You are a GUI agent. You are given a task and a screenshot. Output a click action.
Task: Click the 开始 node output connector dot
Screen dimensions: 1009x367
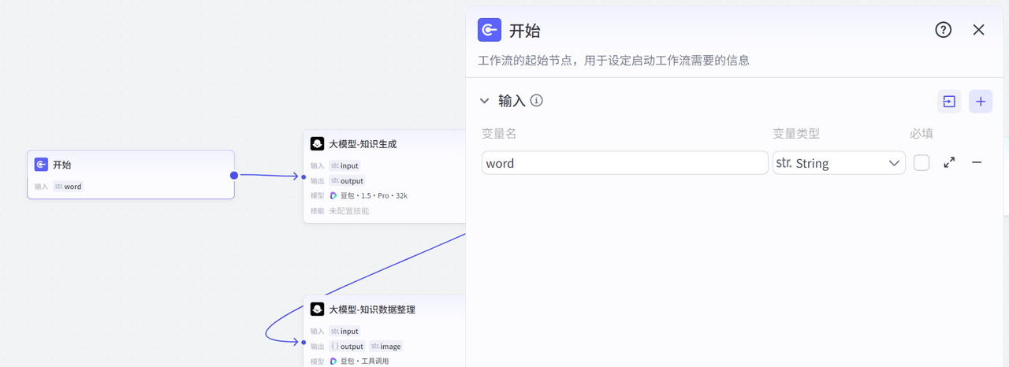[234, 175]
